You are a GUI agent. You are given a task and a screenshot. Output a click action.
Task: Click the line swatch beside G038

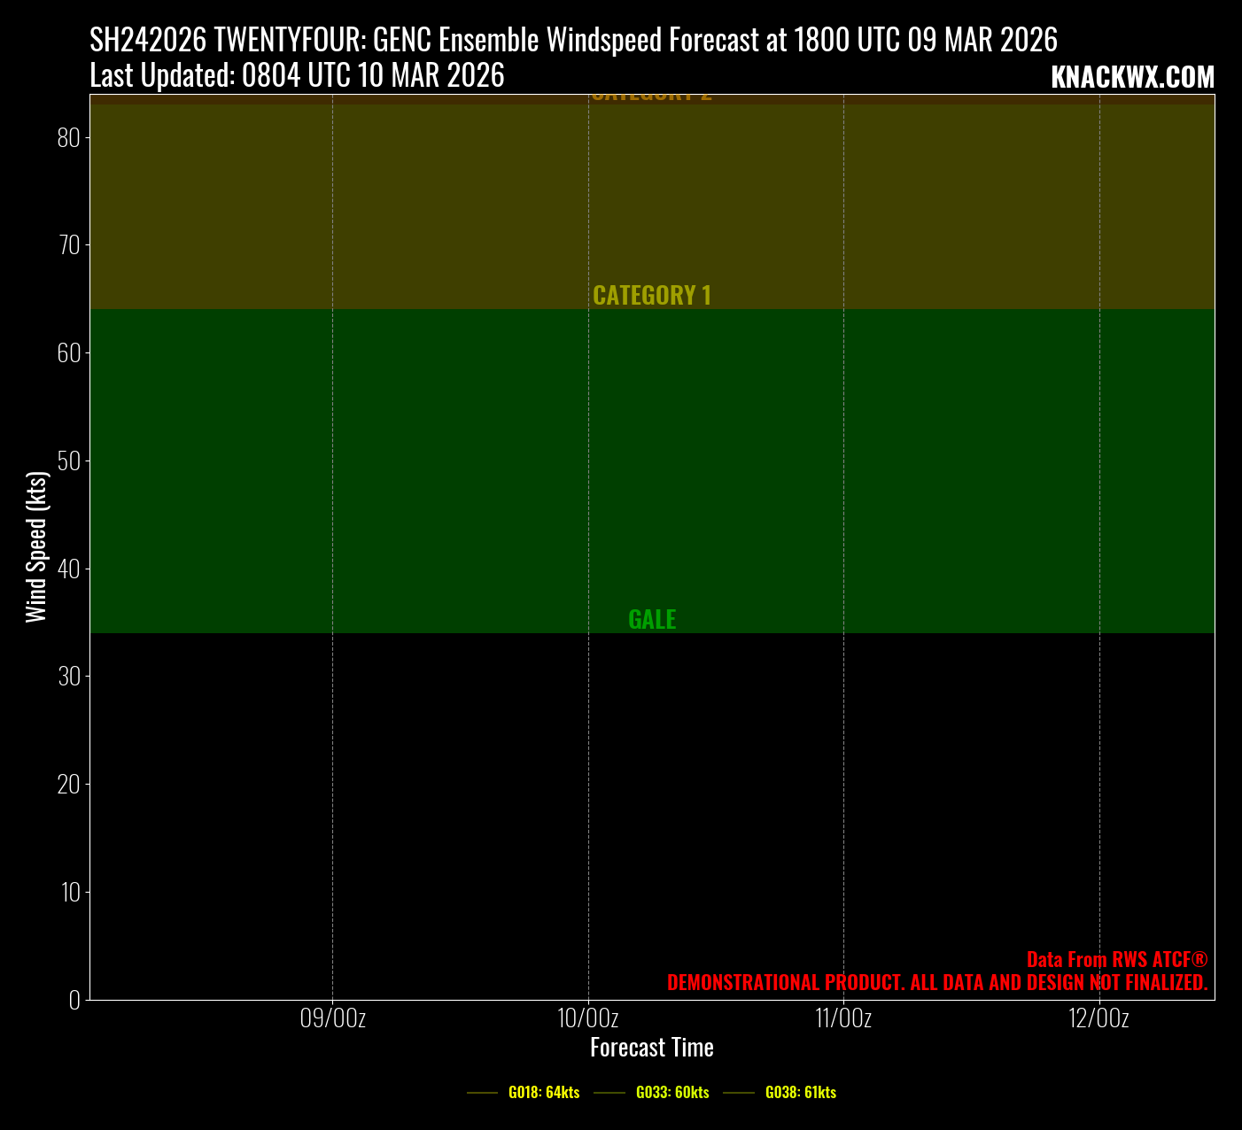[739, 1093]
